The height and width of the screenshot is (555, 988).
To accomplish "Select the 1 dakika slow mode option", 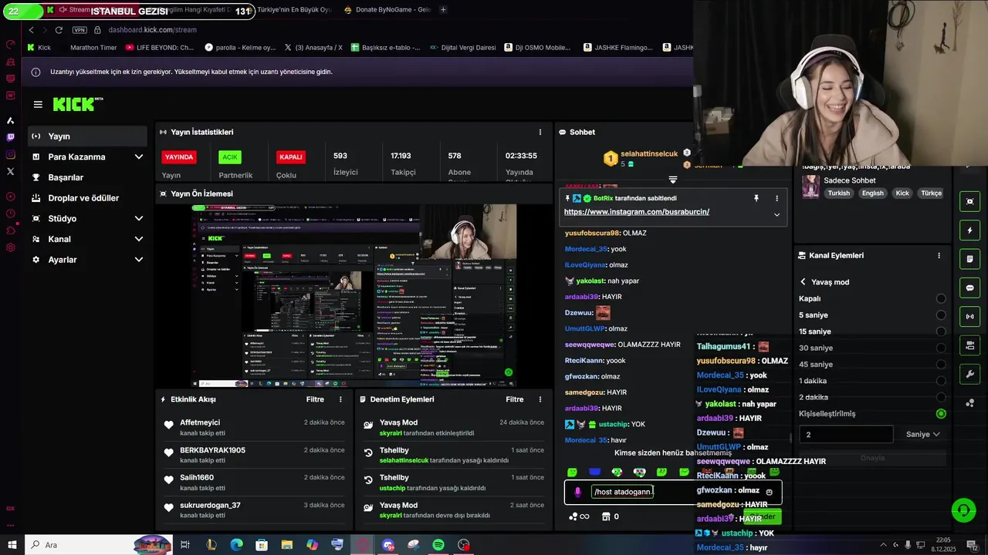I will [941, 381].
